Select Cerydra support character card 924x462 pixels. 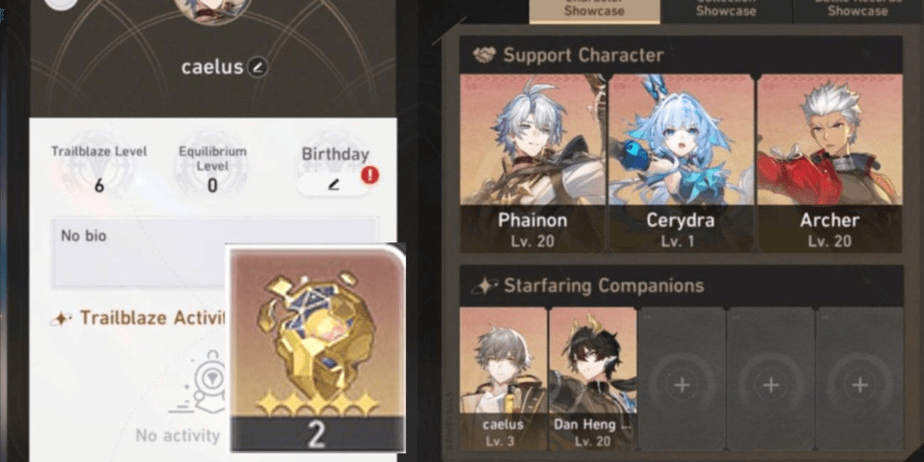[681, 163]
